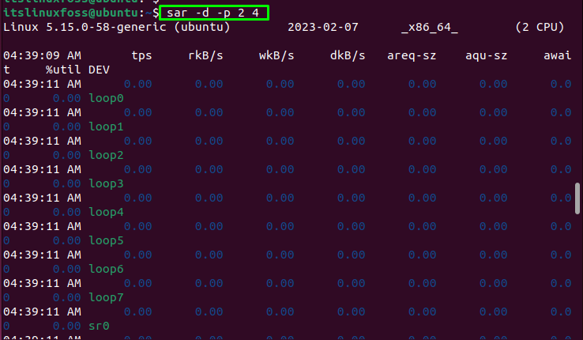Select the rkB/s column header
Image resolution: width=583 pixels, height=340 pixels.
click(x=205, y=55)
